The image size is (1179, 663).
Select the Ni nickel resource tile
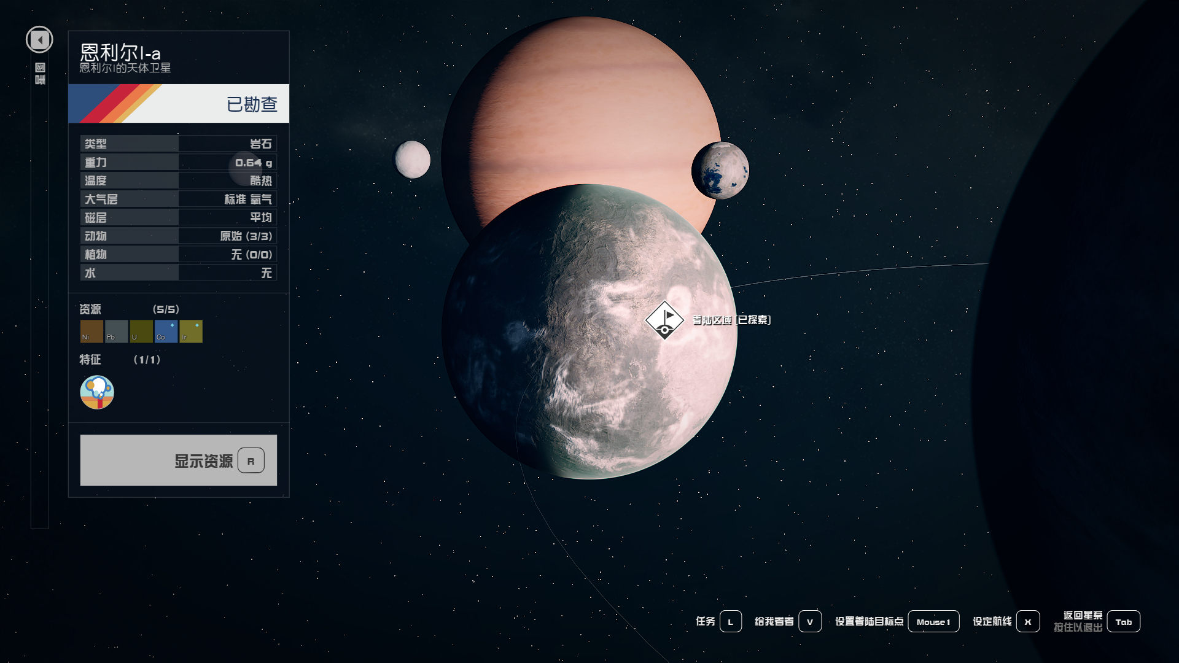91,331
